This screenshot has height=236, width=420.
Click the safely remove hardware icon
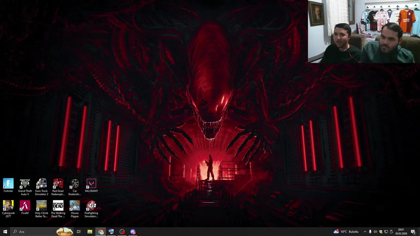point(391,232)
